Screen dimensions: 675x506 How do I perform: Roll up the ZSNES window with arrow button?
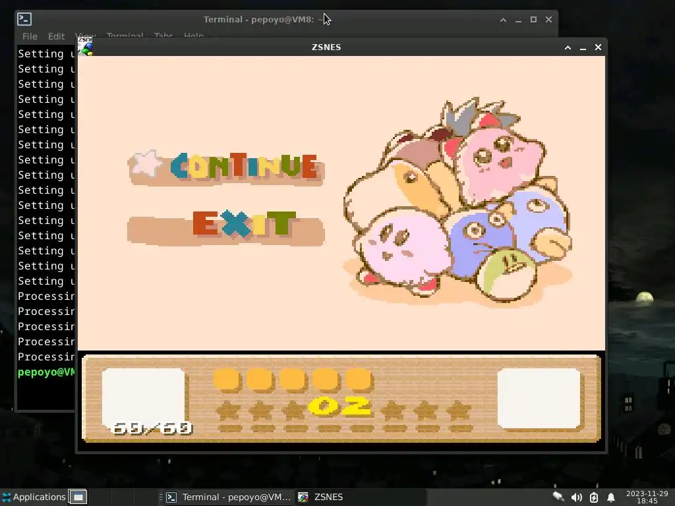coord(568,47)
